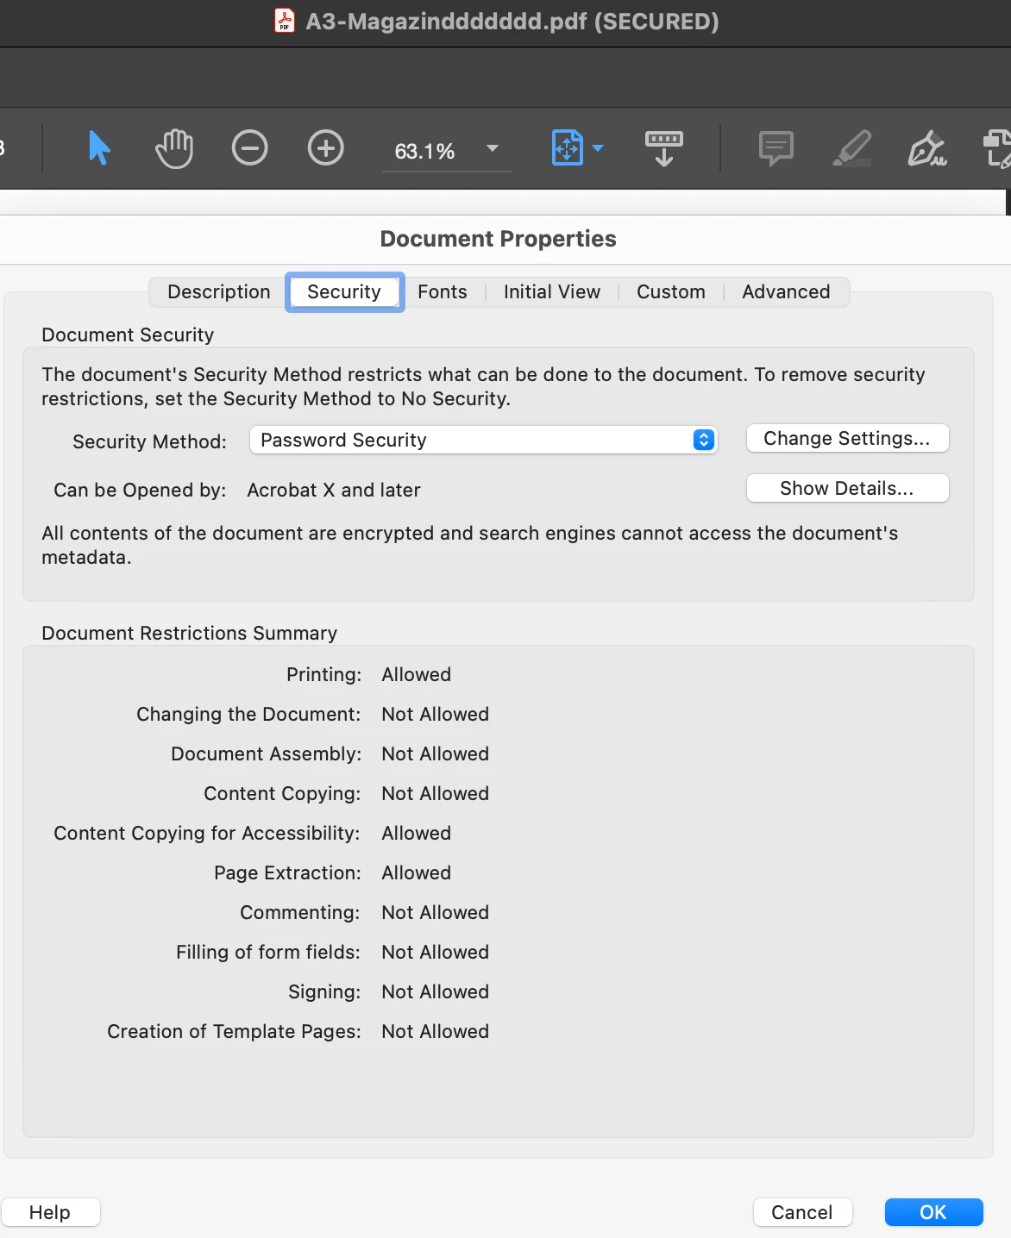
Task: Open the Security Method dropdown
Action: (x=483, y=440)
